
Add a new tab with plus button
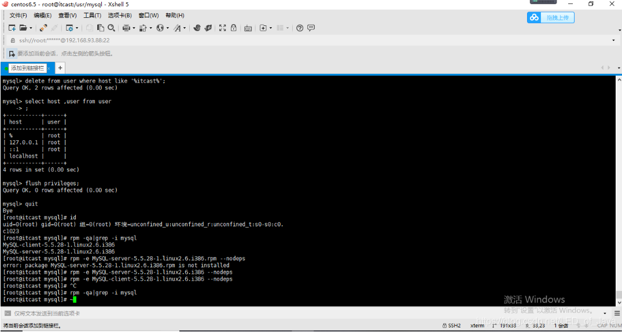pyautogui.click(x=60, y=68)
